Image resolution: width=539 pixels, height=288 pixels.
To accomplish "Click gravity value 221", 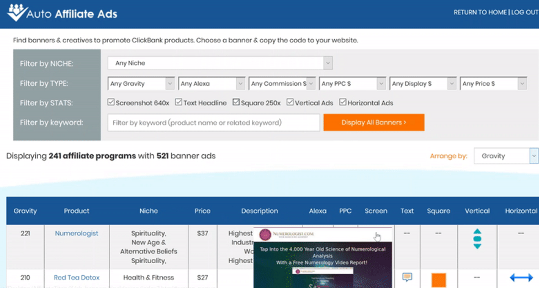I will pyautogui.click(x=25, y=233).
